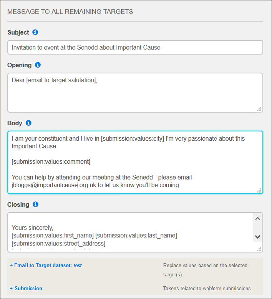This screenshot has width=272, height=299.
Task: Click the Closing scrollbar down arrow
Action: pyautogui.click(x=257, y=237)
